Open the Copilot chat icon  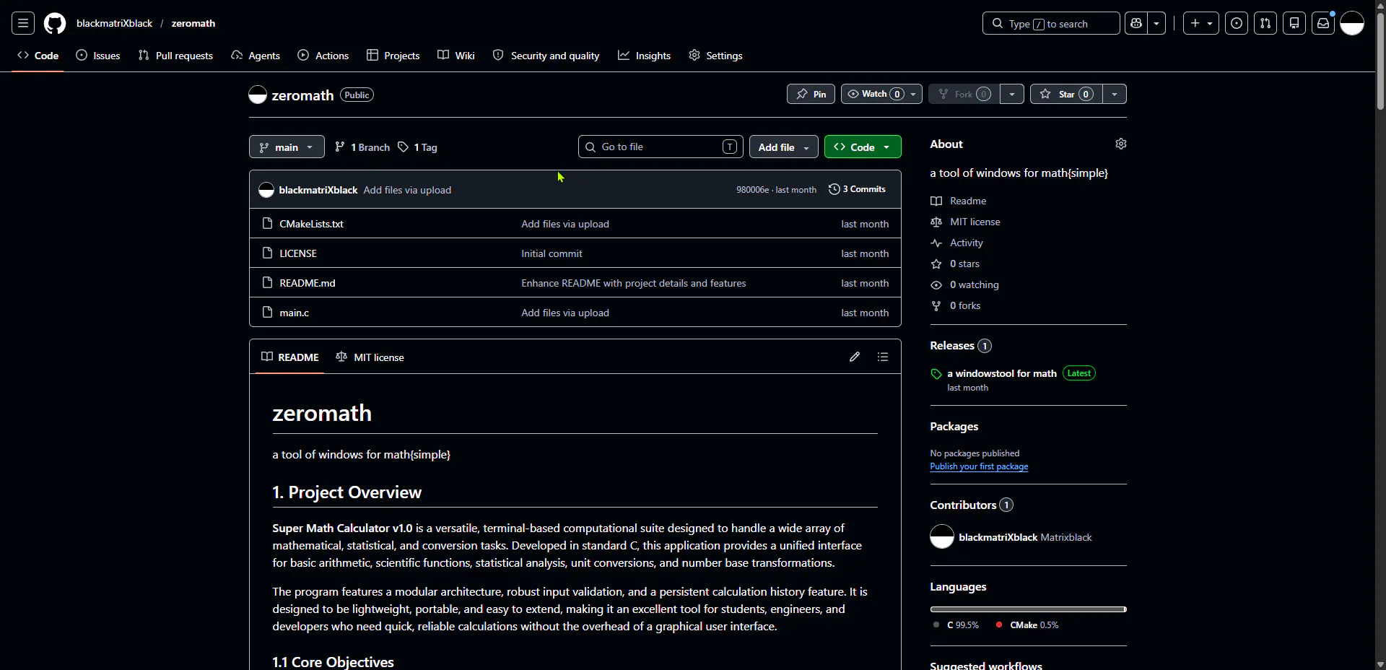pos(1136,23)
